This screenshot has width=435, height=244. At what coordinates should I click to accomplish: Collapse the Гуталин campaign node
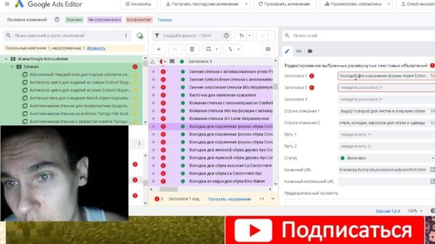(x=12, y=66)
